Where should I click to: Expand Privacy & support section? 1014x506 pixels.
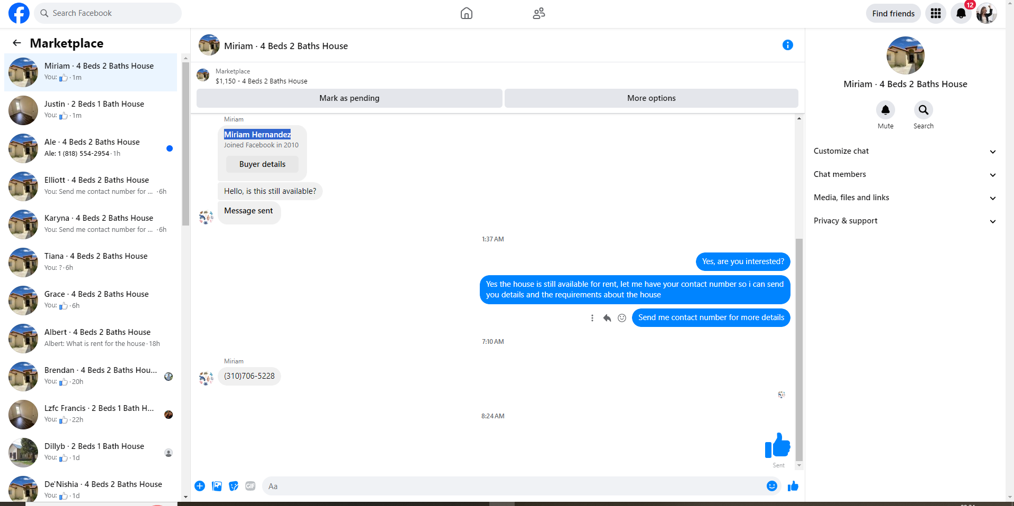click(905, 221)
